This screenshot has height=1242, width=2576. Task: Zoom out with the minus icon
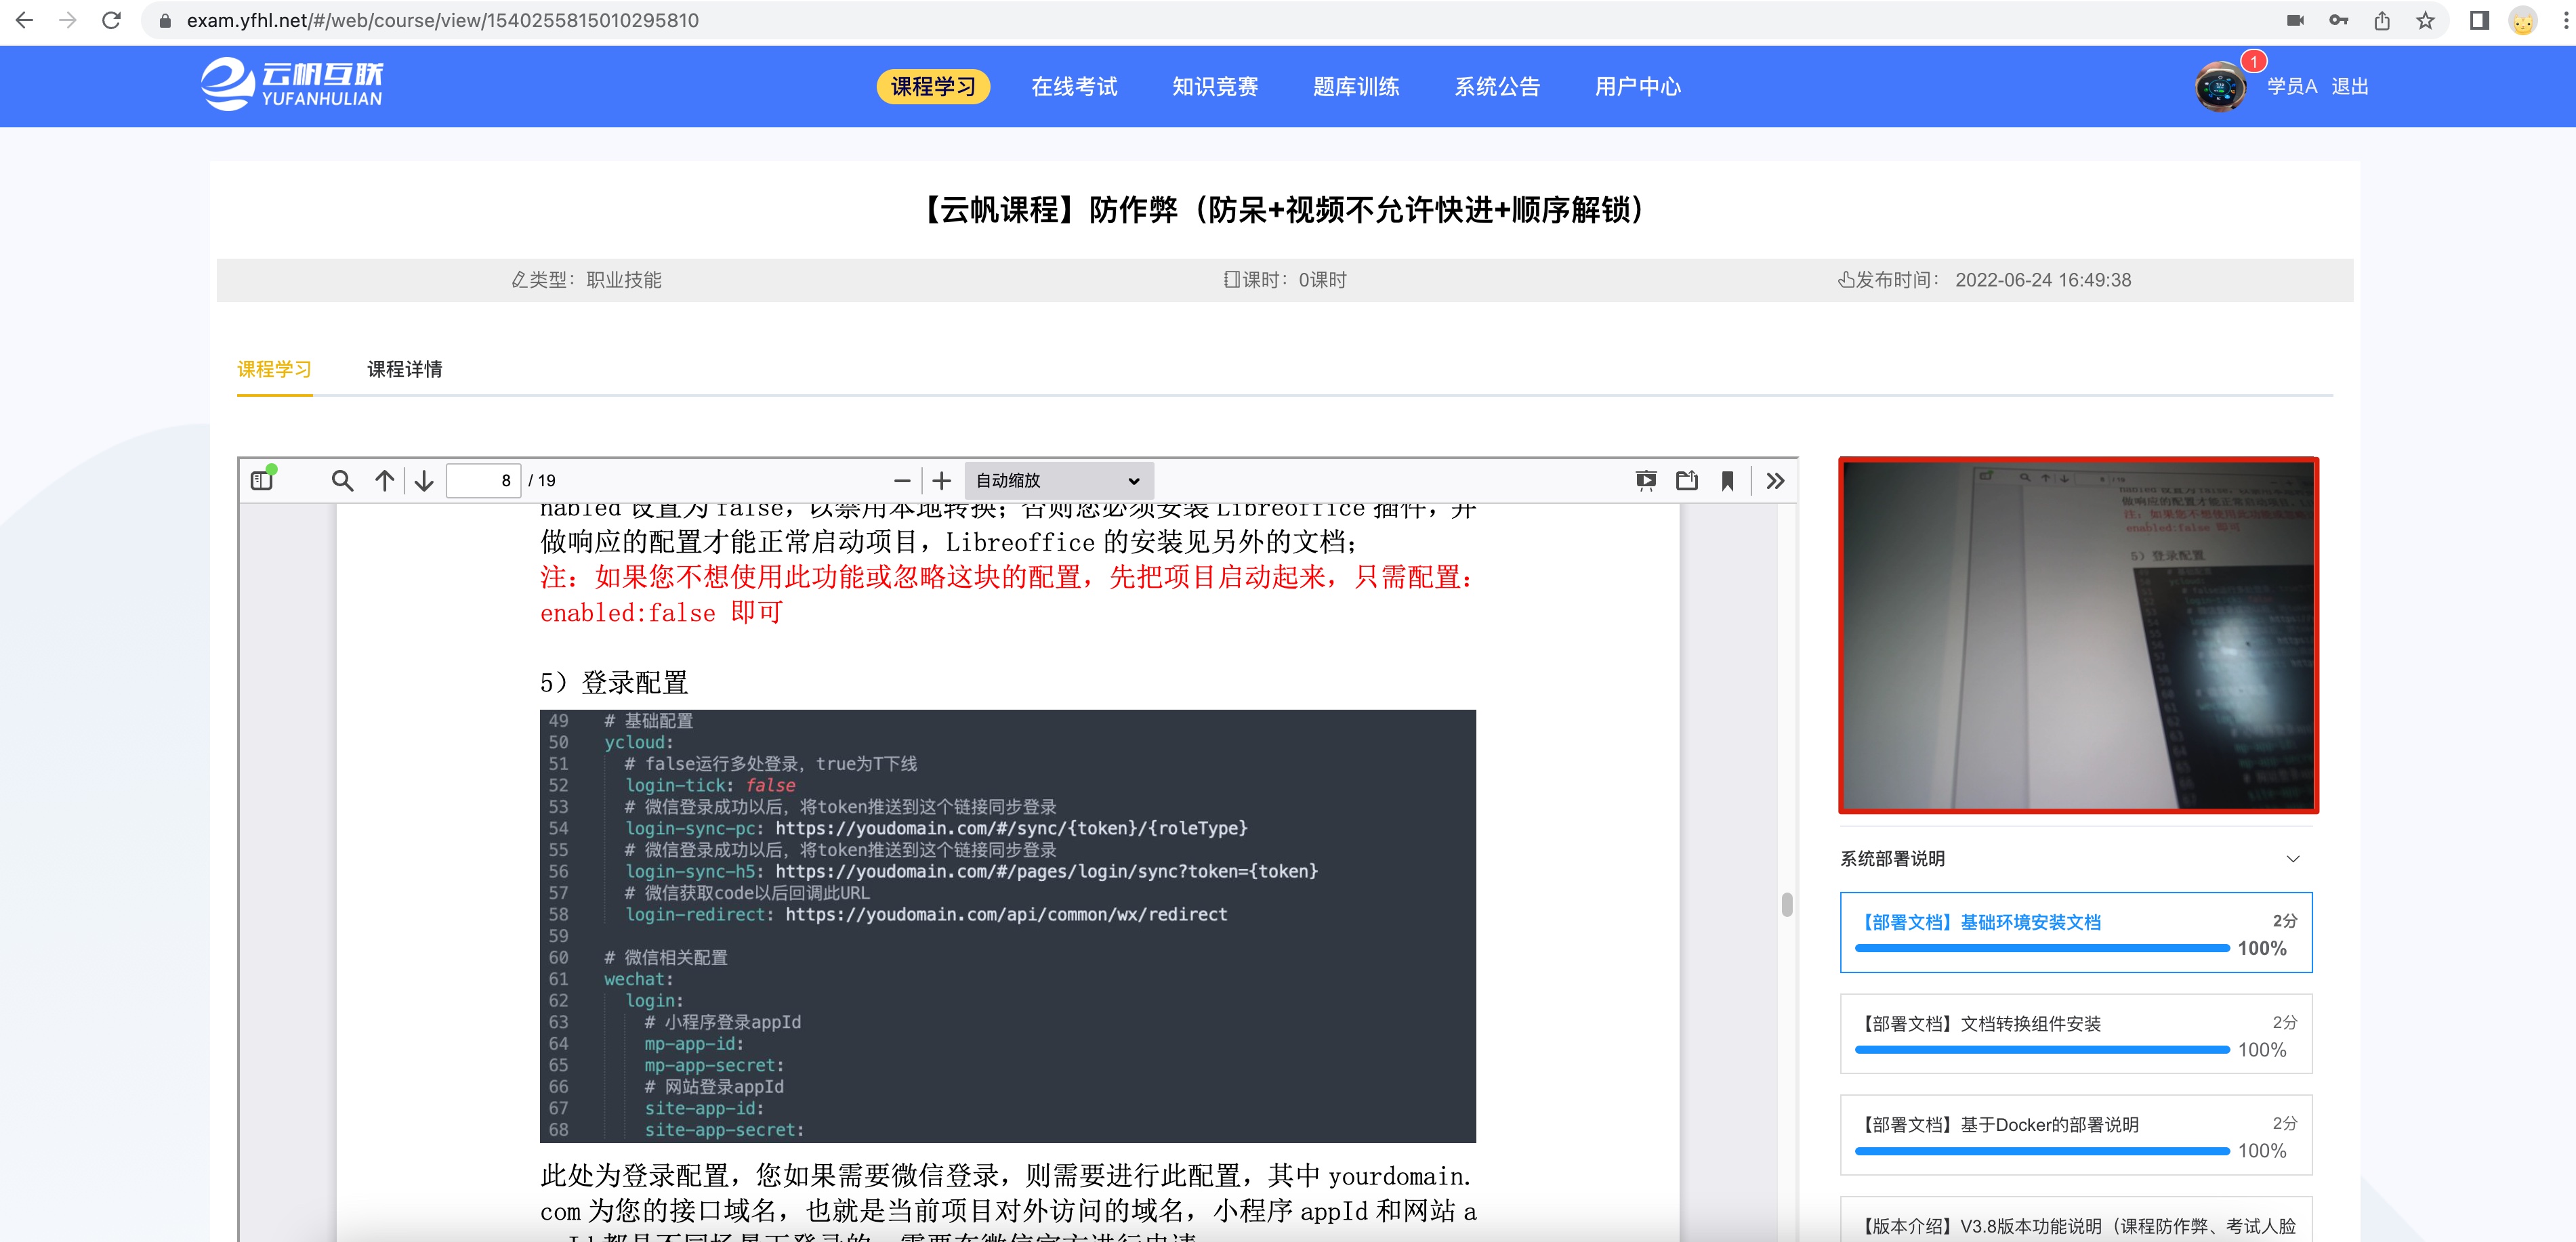[901, 481]
